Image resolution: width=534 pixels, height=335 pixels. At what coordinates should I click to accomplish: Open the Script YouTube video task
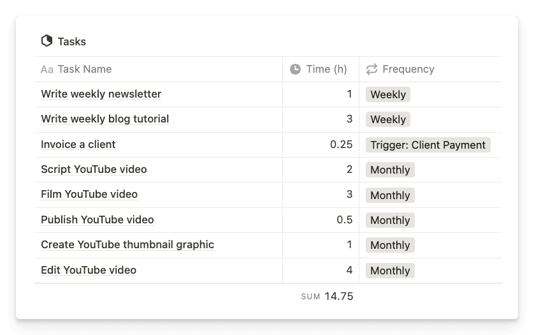(x=94, y=169)
